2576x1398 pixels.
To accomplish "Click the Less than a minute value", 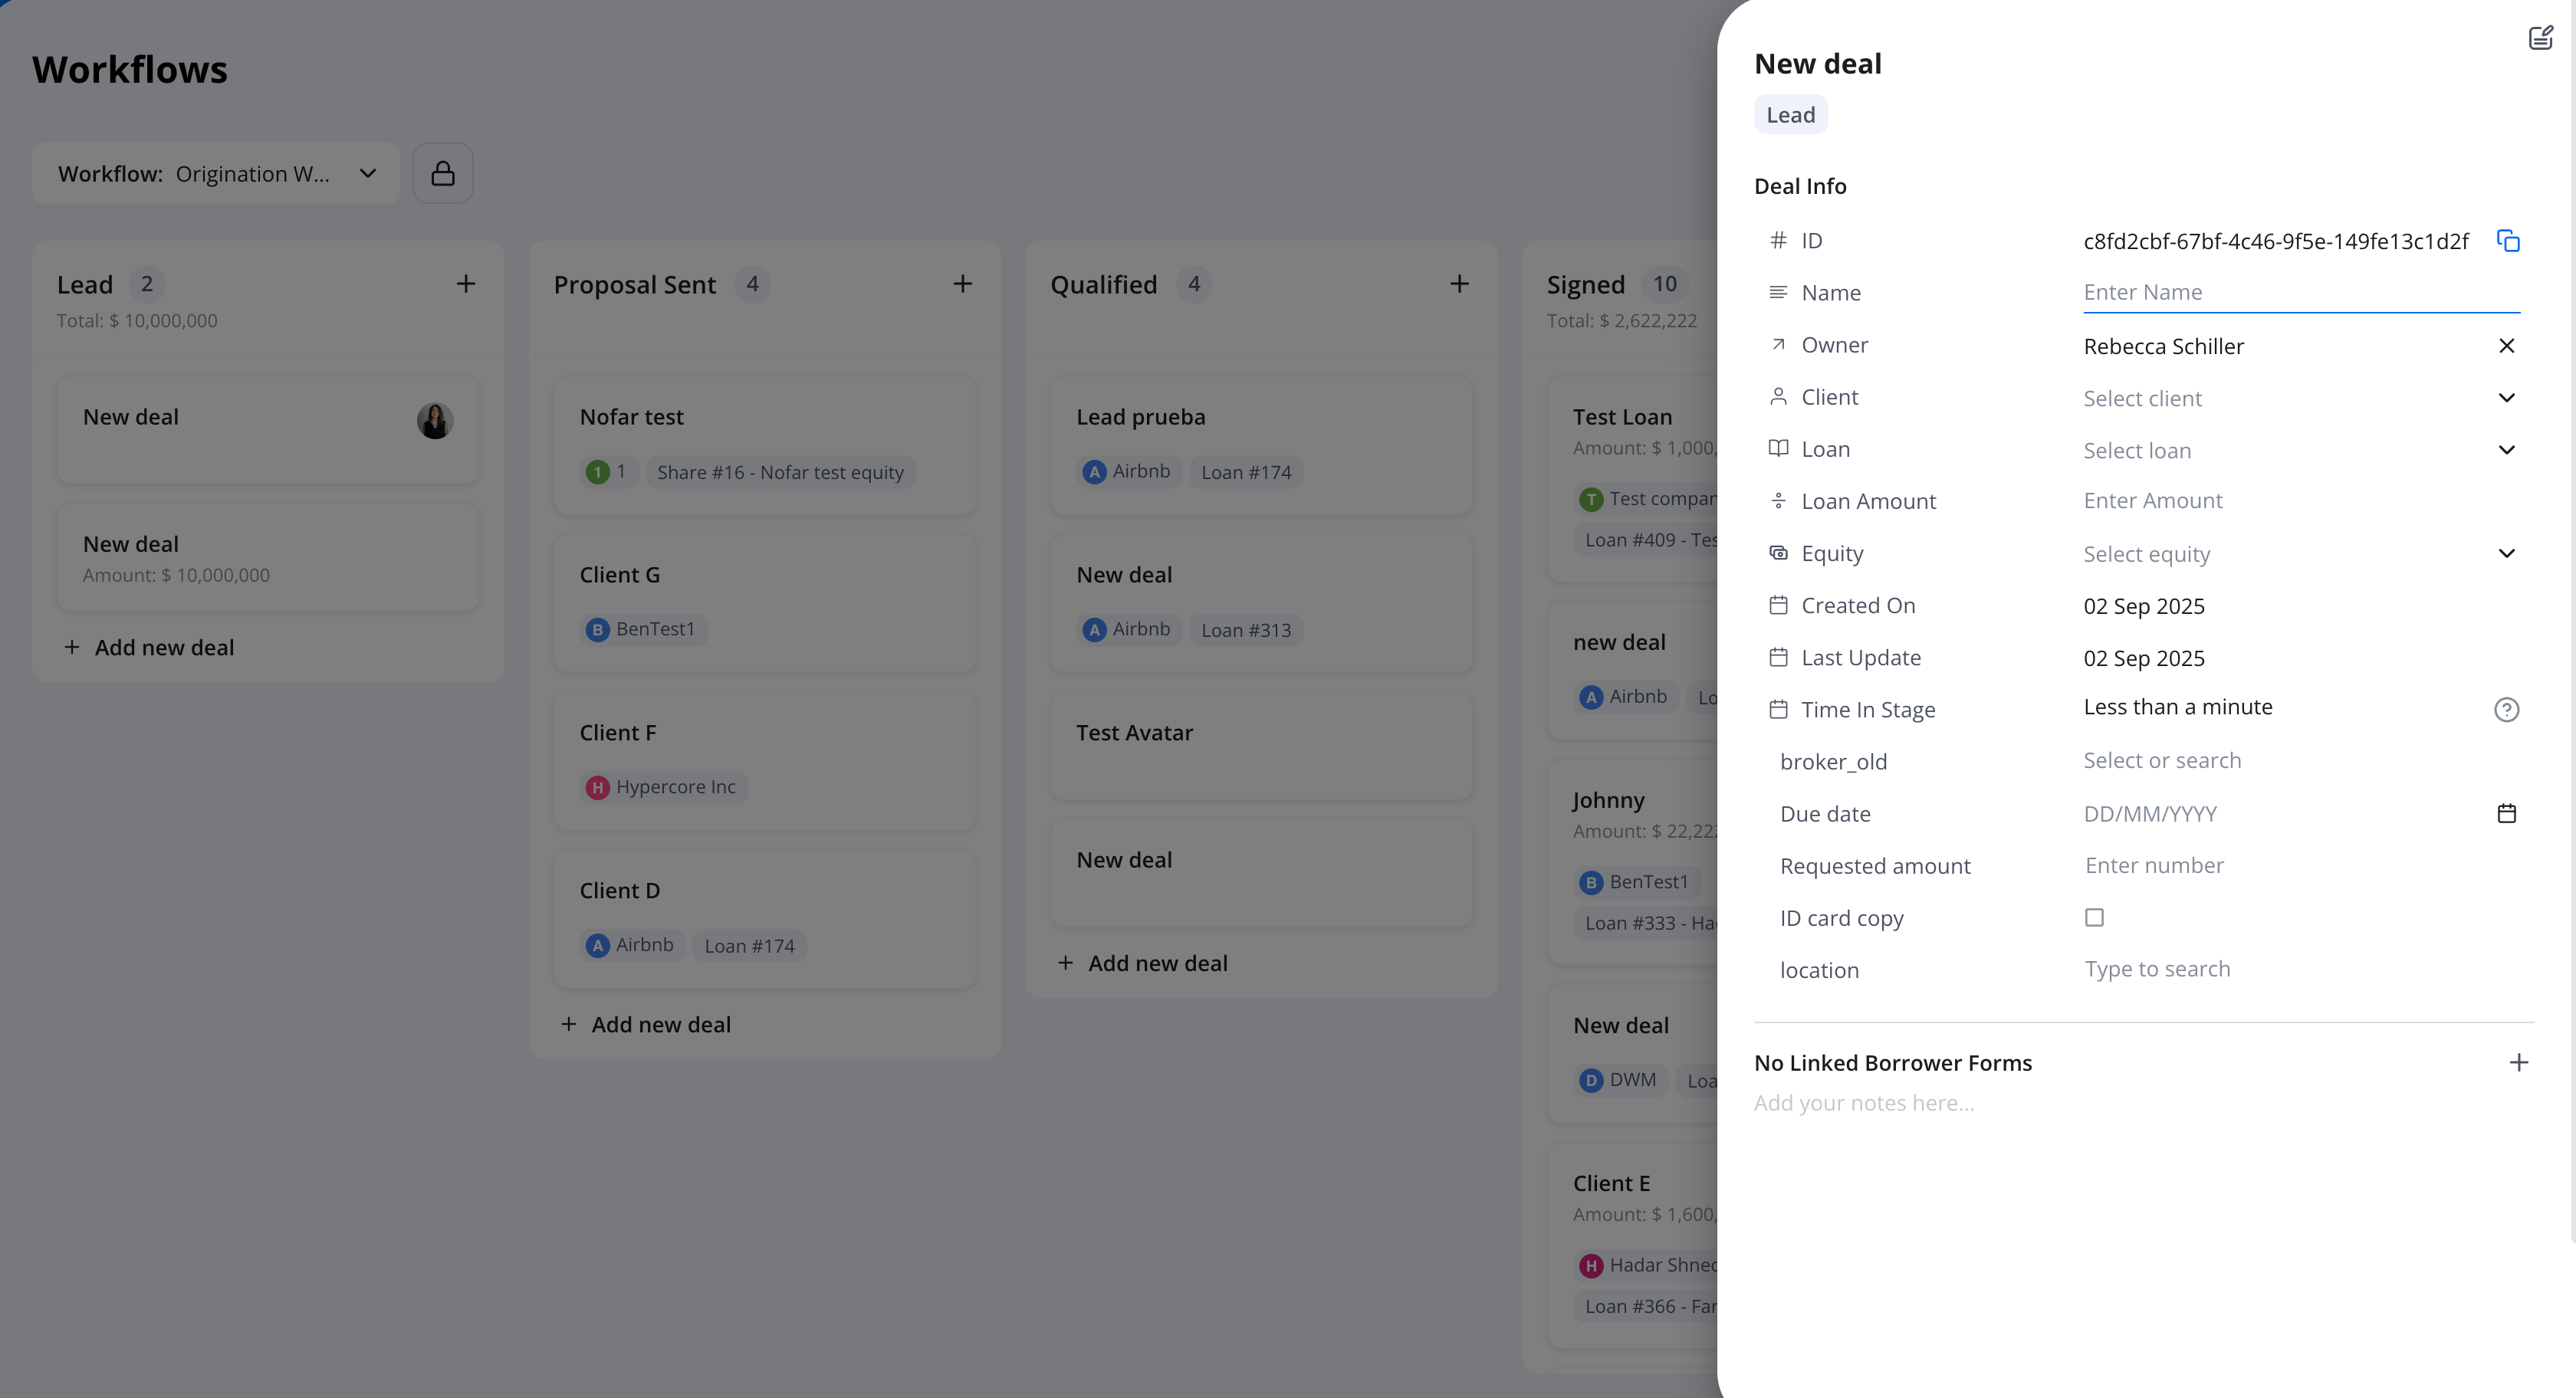I will tap(2178, 708).
